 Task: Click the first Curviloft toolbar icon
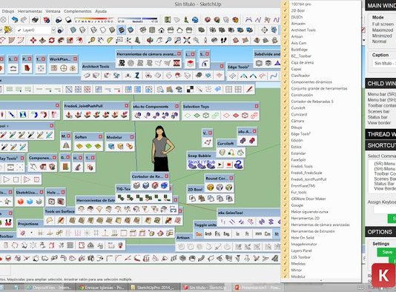[222, 152]
